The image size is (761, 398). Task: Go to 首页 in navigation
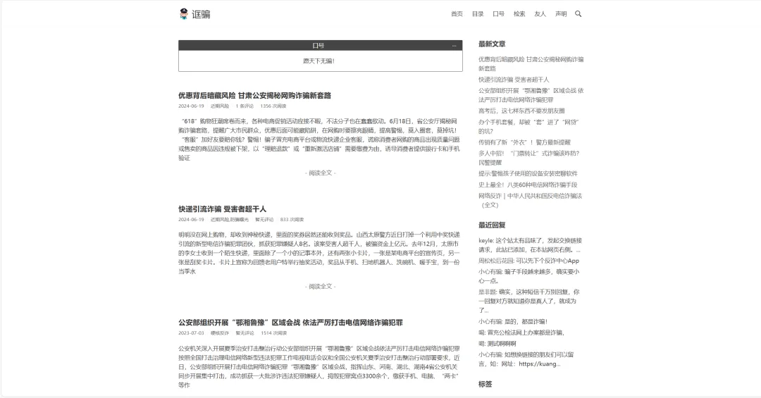pos(457,14)
